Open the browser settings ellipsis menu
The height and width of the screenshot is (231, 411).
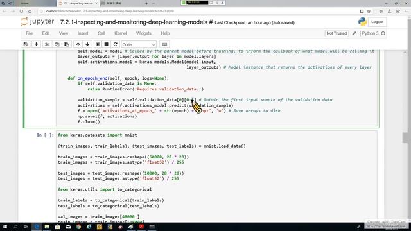(x=407, y=11)
